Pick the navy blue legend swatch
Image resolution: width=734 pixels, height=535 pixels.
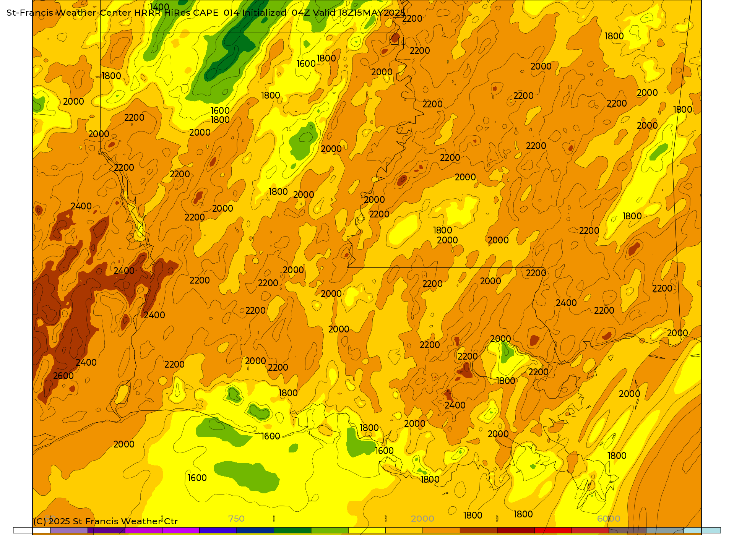tap(255, 530)
